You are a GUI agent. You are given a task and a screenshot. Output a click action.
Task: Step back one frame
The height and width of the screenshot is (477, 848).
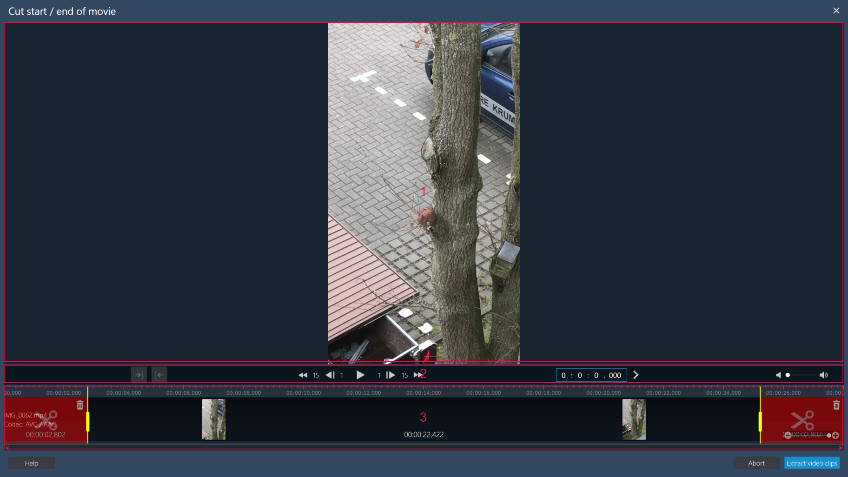tap(331, 375)
